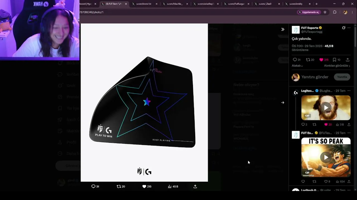
Task: Bookmark this page with star icon
Action: tap(325, 12)
